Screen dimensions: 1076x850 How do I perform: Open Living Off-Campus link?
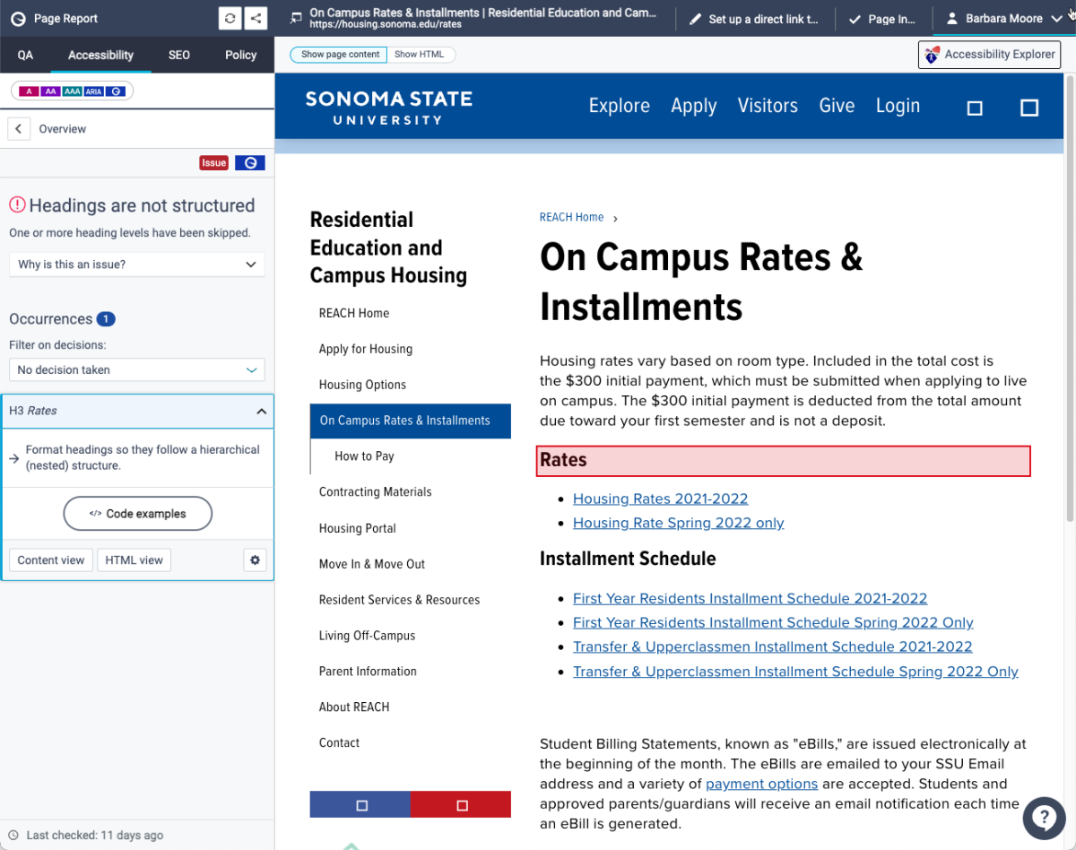coord(367,636)
